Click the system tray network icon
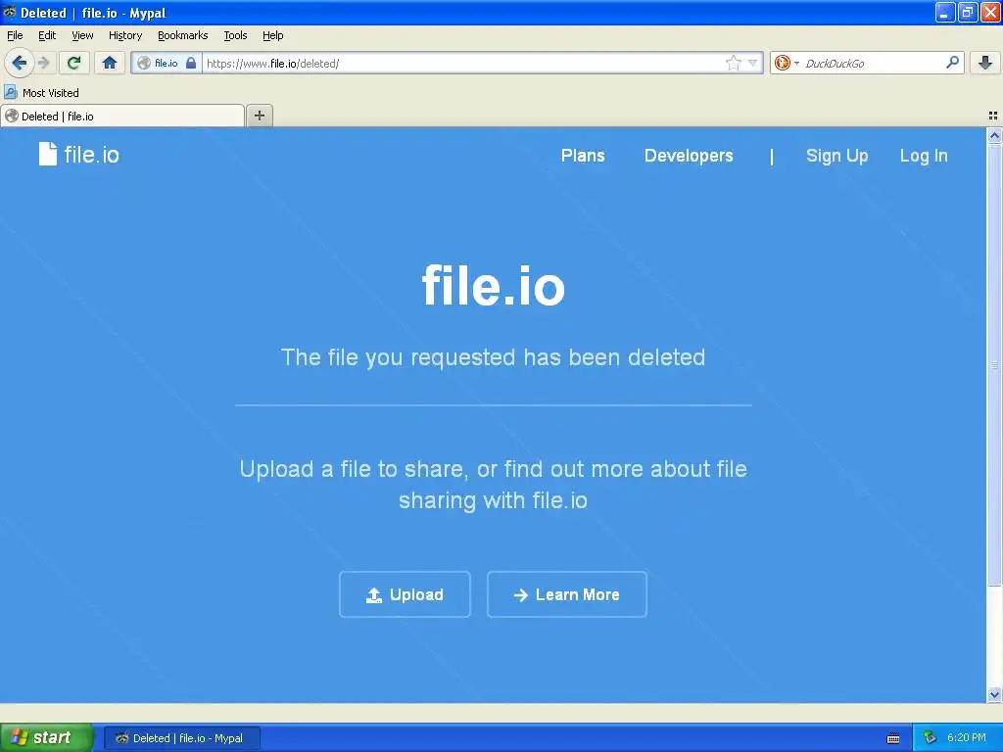 point(930,737)
